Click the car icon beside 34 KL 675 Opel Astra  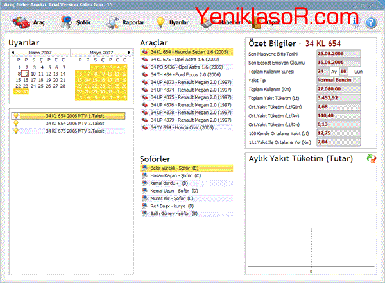(x=144, y=58)
